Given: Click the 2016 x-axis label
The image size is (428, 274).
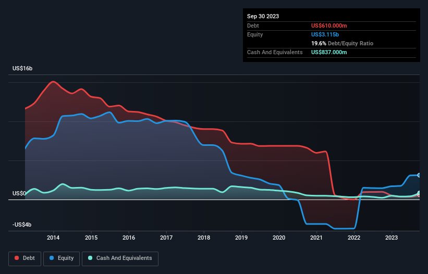Looking at the screenshot, I should [129, 238].
